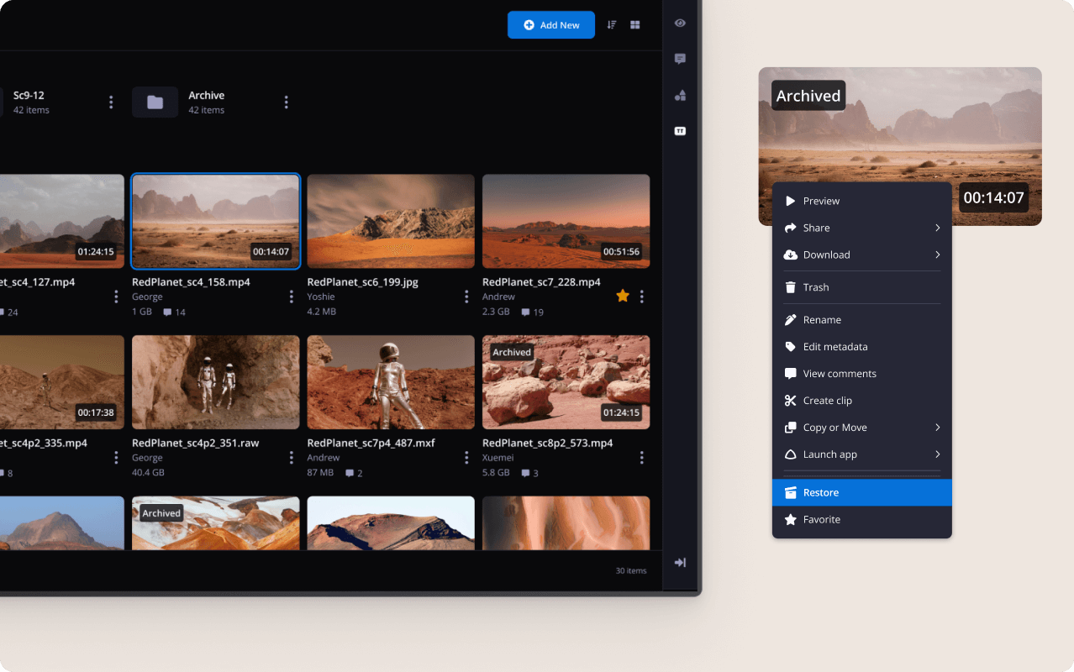Switch to grid view layout icon

[635, 25]
